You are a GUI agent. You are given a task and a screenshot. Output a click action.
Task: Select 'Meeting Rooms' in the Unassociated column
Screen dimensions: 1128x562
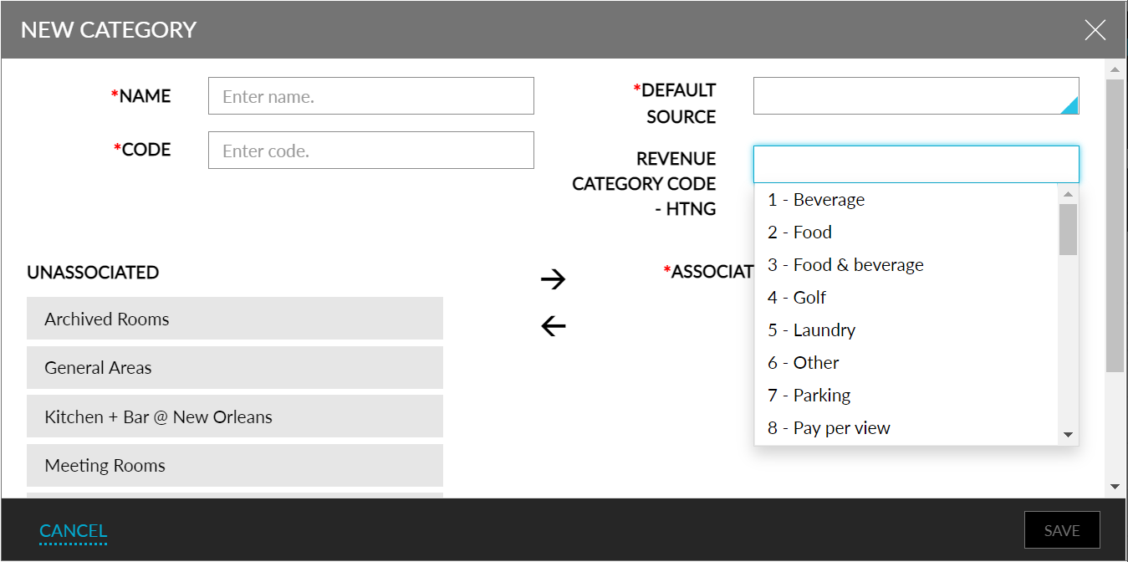pyautogui.click(x=234, y=465)
